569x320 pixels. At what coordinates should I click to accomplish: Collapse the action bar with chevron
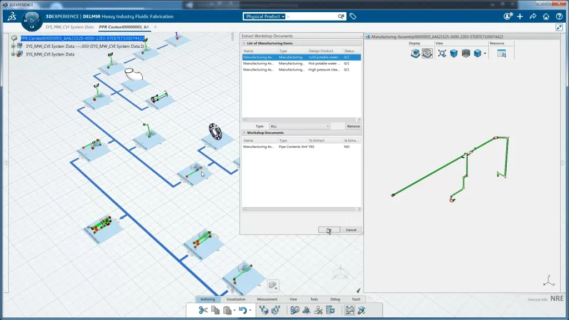(370, 299)
